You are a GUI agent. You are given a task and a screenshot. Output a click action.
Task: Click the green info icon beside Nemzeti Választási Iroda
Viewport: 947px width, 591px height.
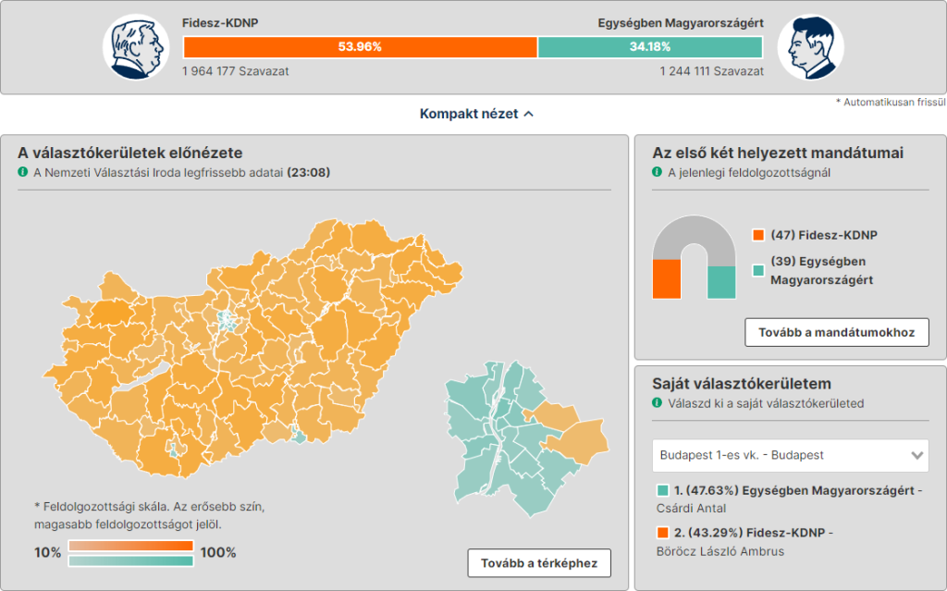click(23, 172)
